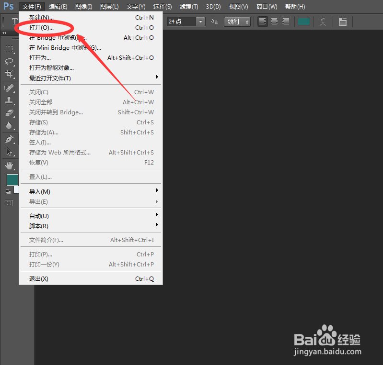Center align text
This screenshot has height=365, width=383.
click(x=274, y=22)
